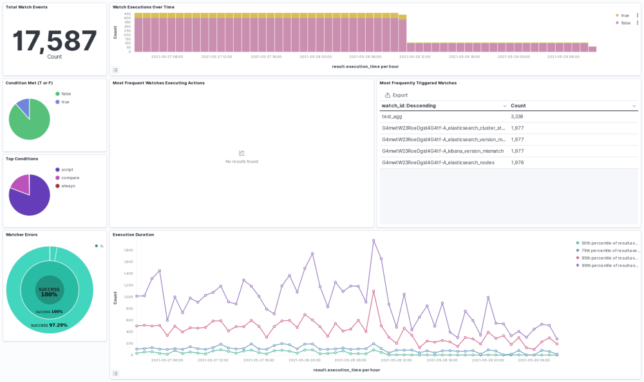The image size is (644, 382).
Task: Select the kibana_version_mismatch watch row
Action: tap(442, 151)
